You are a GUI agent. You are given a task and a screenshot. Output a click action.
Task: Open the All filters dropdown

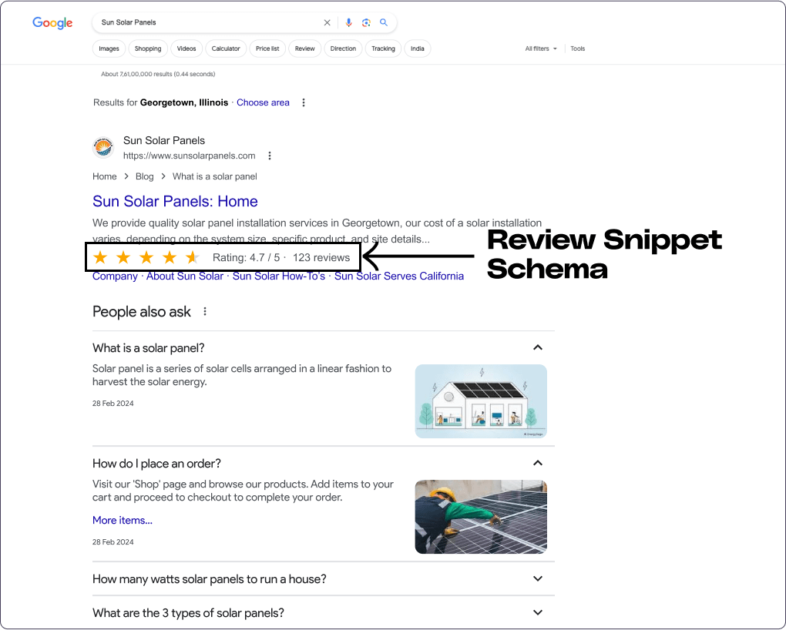tap(540, 48)
